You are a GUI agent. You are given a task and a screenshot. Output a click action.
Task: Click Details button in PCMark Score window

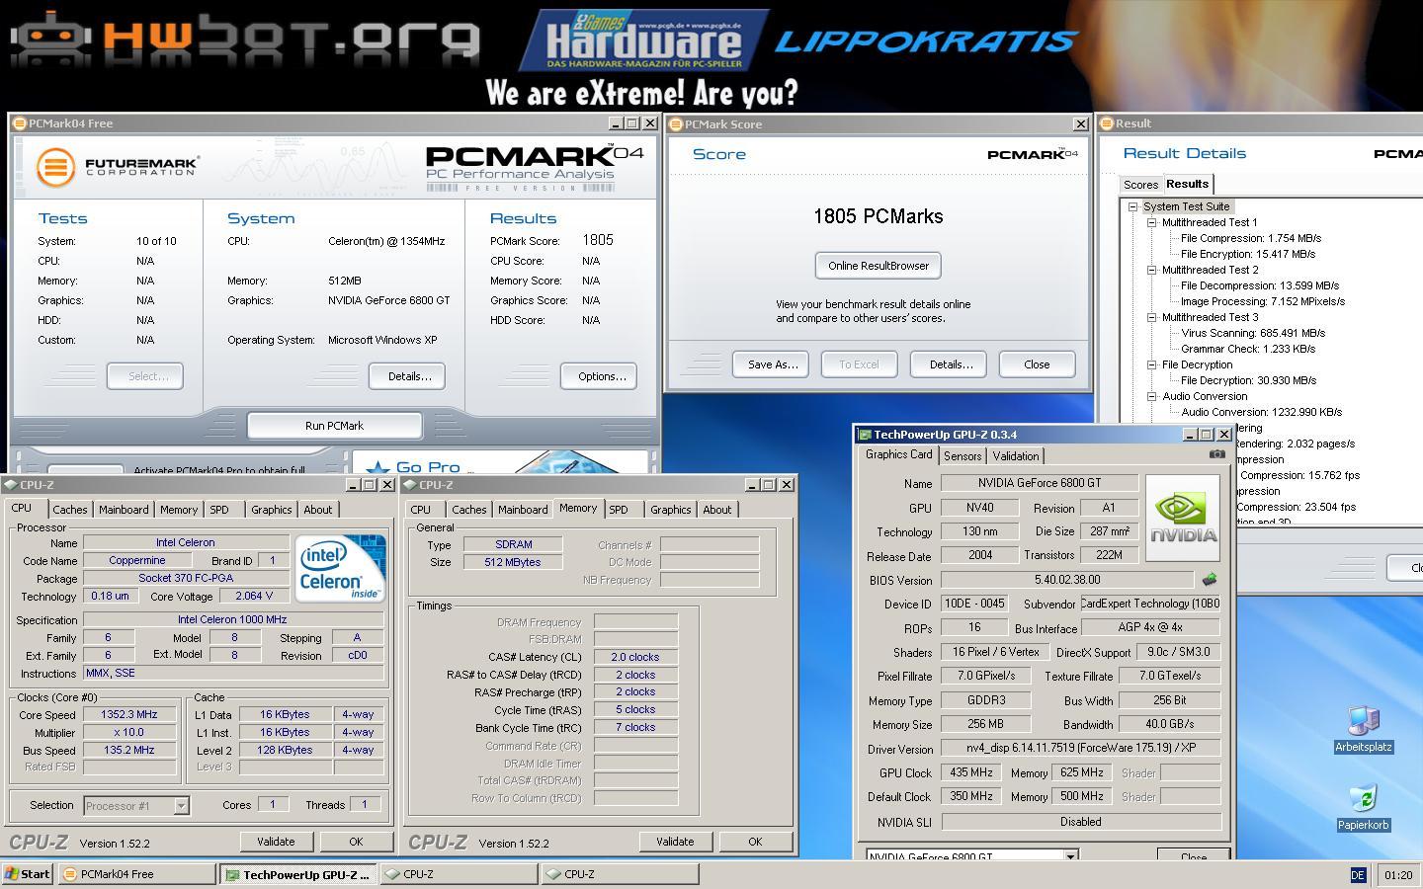click(951, 364)
